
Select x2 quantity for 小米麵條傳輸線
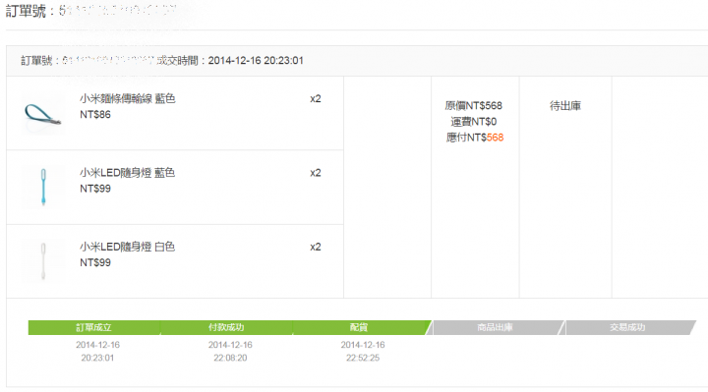point(316,99)
